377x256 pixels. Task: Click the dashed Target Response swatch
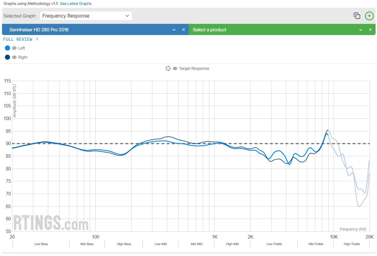click(x=168, y=68)
